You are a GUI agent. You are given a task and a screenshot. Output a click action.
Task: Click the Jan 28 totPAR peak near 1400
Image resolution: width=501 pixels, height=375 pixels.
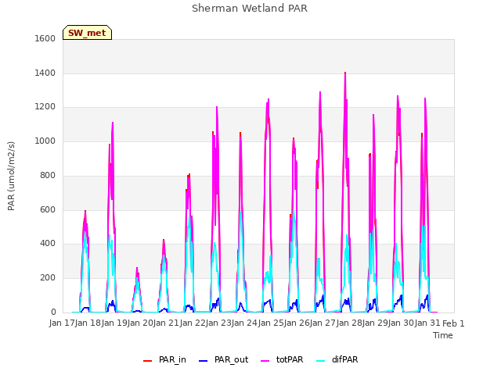click(345, 74)
